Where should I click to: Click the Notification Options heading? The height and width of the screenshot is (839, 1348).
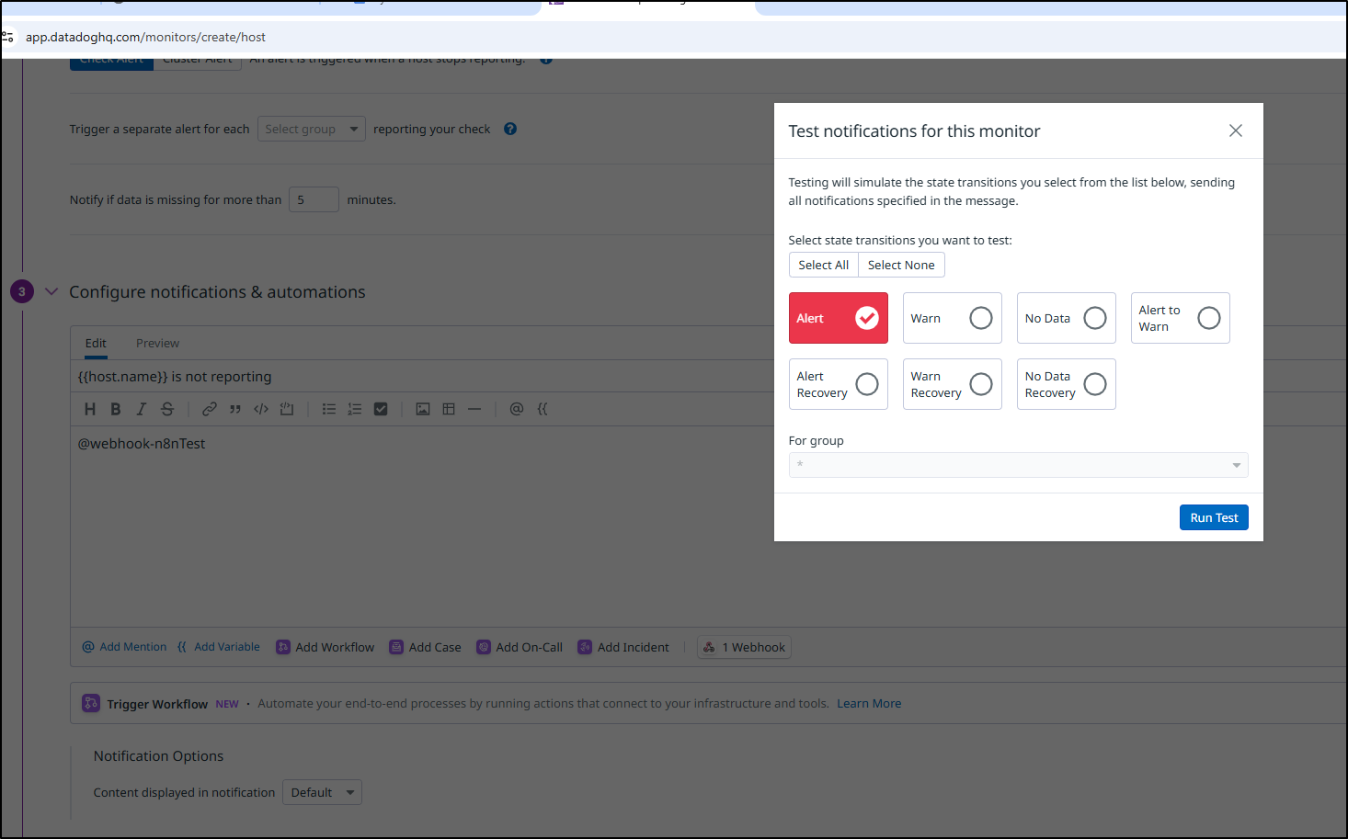158,755
